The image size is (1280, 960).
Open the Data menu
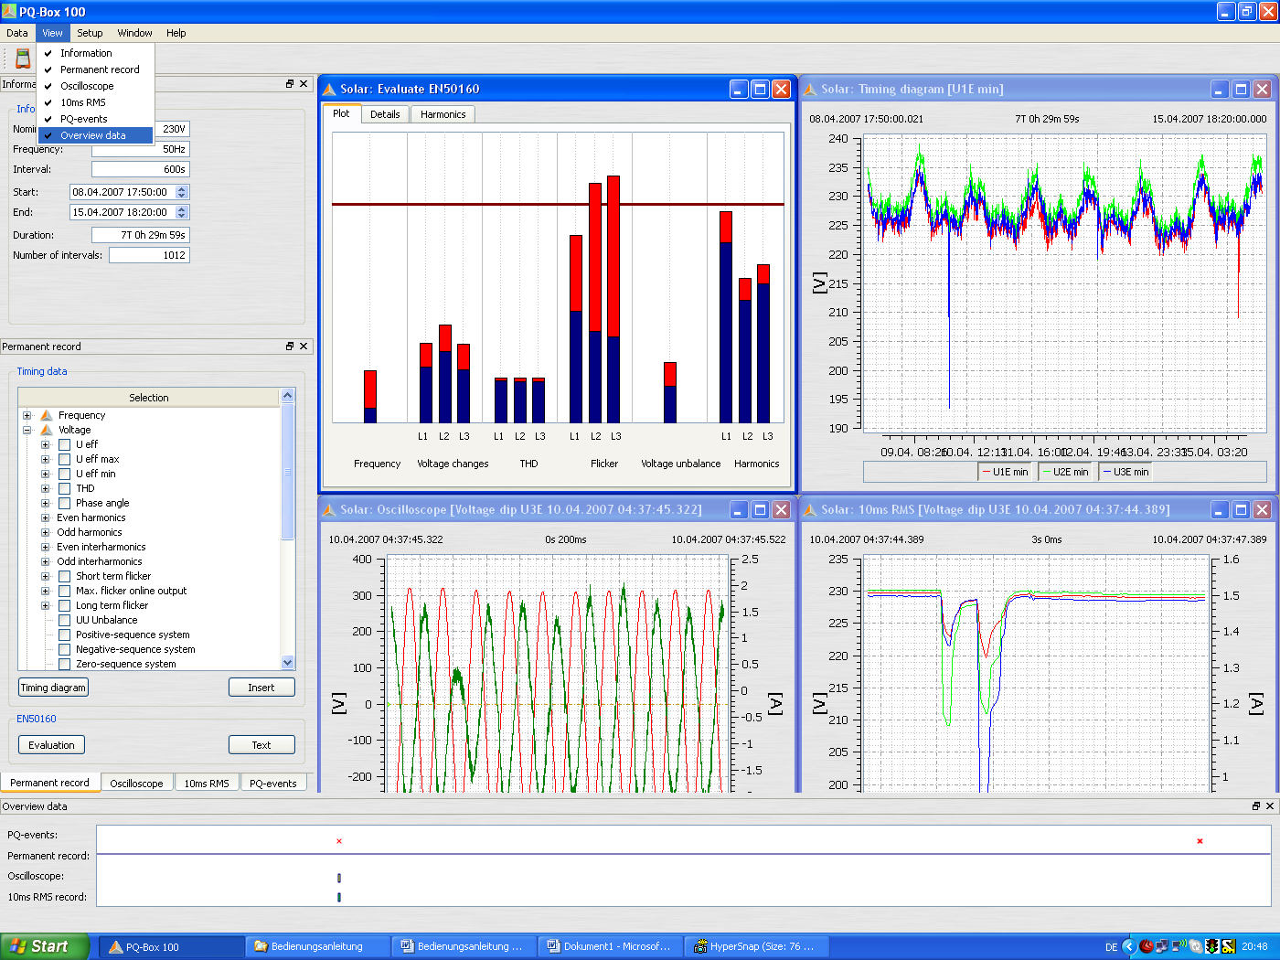[17, 33]
